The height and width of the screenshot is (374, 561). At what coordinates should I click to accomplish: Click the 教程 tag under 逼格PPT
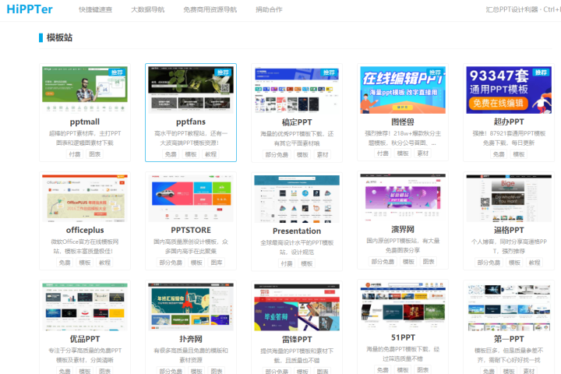point(535,263)
